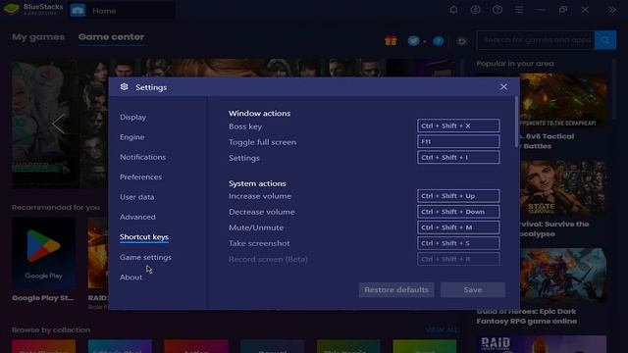Click the VIEW ALL link
Image resolution: width=628 pixels, height=353 pixels.
(x=442, y=329)
